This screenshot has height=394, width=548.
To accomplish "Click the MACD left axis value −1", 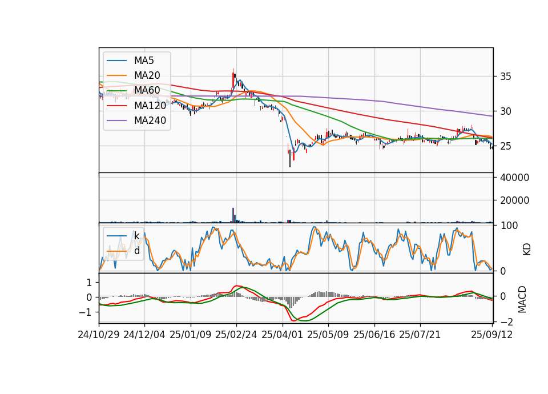I will [86, 312].
